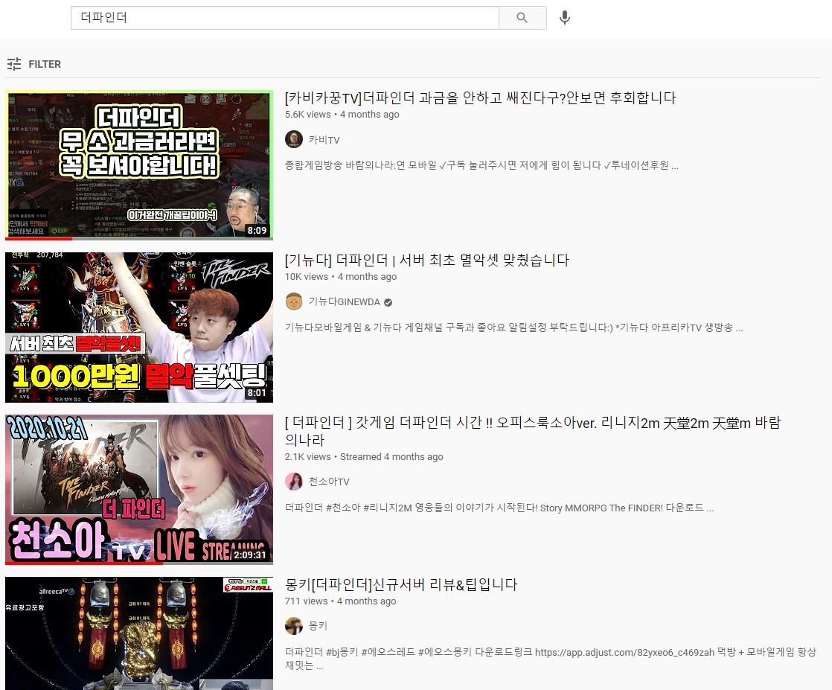Click '2.1K views • Streamed 4 months ago'
This screenshot has height=690, width=832.
[364, 456]
